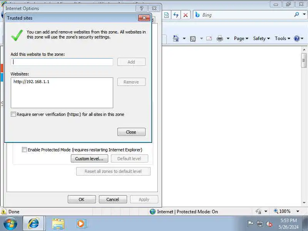Click Close button in Trusted sites dialog
The width and height of the screenshot is (308, 231).
tap(131, 132)
